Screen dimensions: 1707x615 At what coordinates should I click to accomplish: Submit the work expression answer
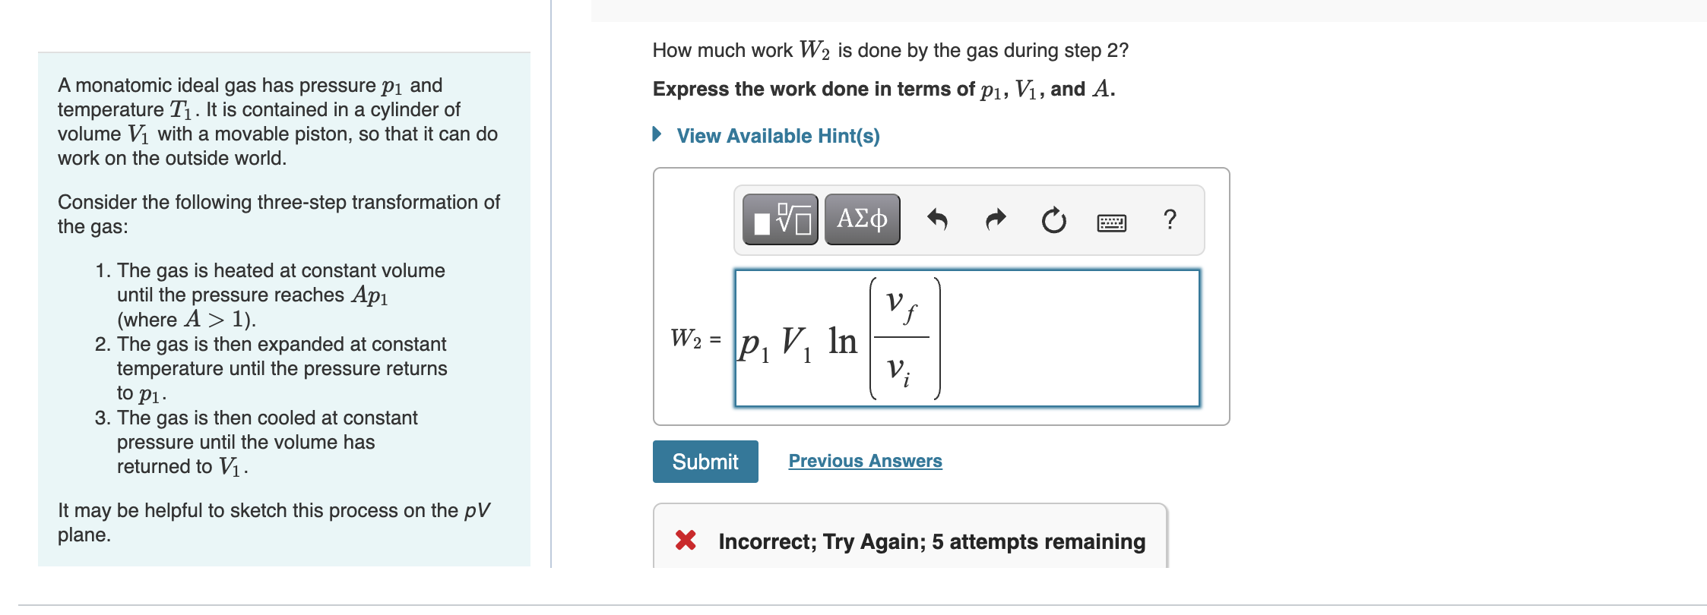pos(705,461)
